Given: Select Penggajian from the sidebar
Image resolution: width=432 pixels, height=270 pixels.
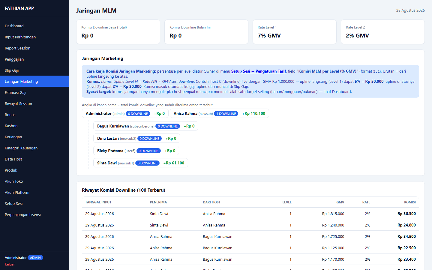Looking at the screenshot, I should (x=34, y=59).
